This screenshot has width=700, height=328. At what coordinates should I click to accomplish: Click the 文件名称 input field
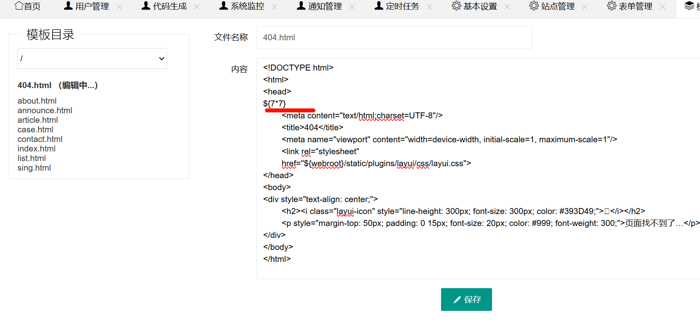(x=394, y=37)
